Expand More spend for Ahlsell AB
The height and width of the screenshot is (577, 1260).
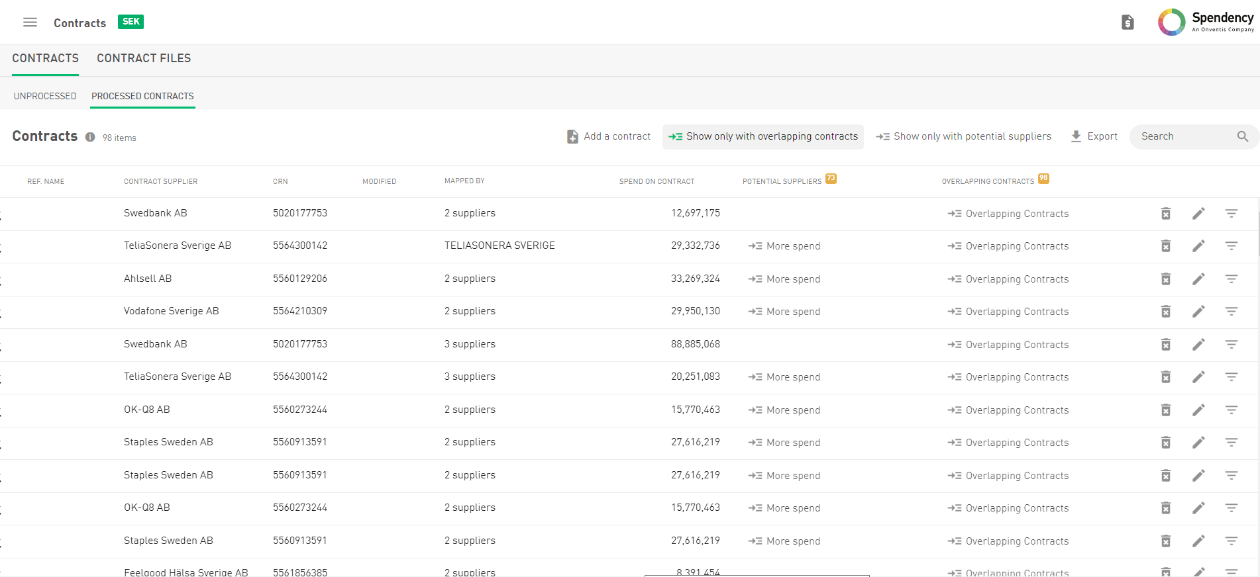pos(784,279)
